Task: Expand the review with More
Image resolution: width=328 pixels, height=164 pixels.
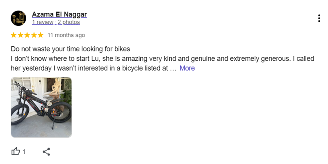Action: (187, 68)
